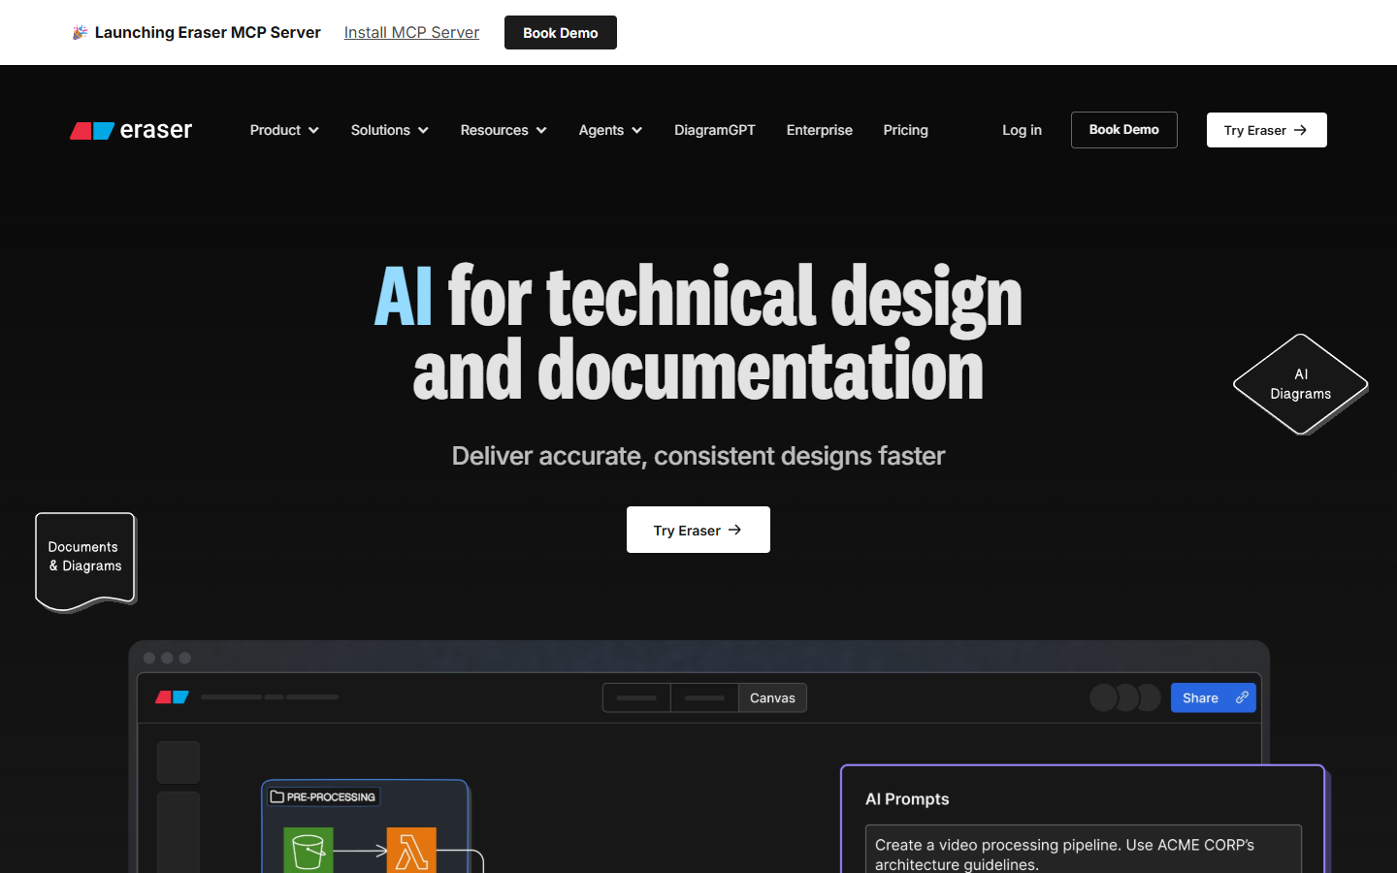Viewport: 1397px width, 873px height.
Task: Click the AI prompt text field
Action: point(1084,850)
